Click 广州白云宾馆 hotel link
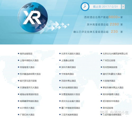132x118 pixels. (x=109, y=60)
